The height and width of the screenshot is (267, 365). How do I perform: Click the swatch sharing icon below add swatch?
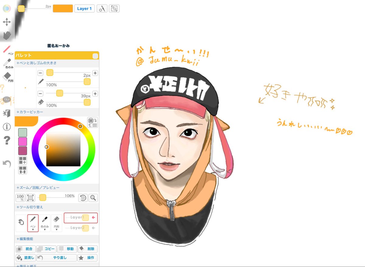coord(23,170)
